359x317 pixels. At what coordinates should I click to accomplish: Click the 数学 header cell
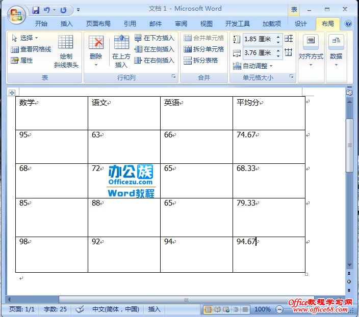52,113
